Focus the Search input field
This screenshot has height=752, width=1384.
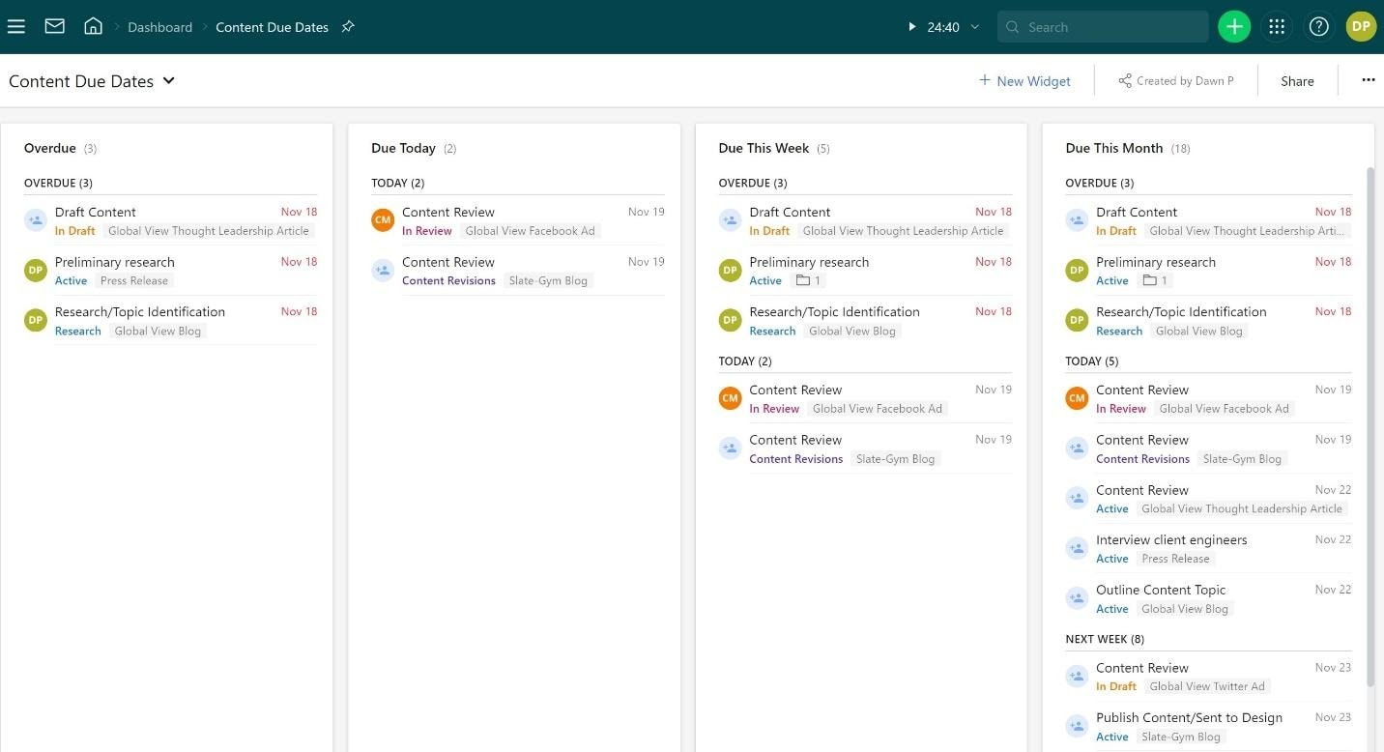click(x=1103, y=27)
